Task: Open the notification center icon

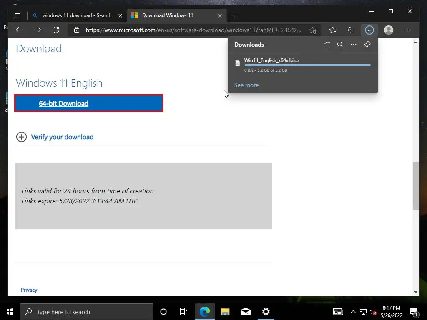Action: click(x=414, y=312)
